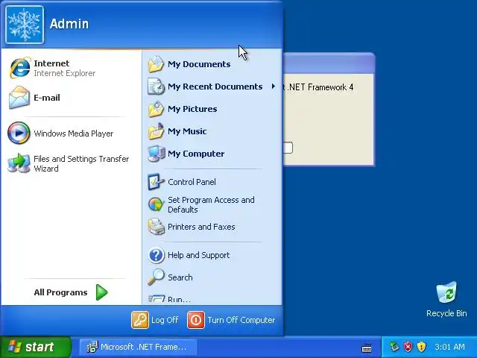Click the on-screen keyboard tray icon
Screen dimensions: 477x358
pos(367,348)
